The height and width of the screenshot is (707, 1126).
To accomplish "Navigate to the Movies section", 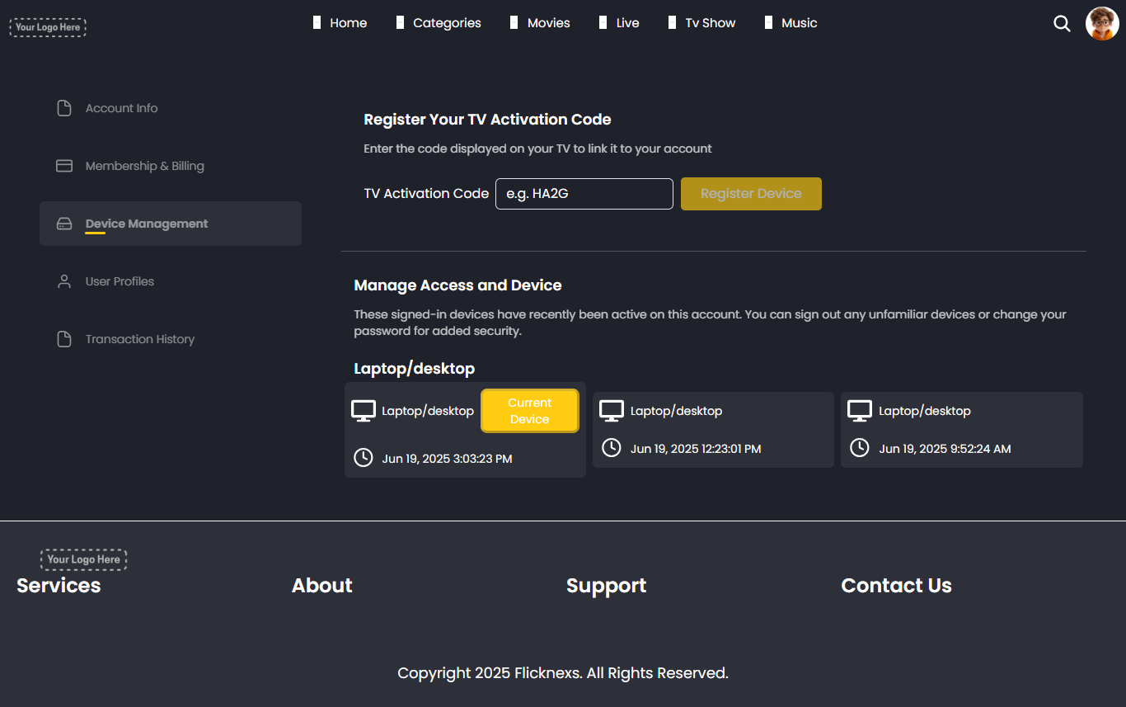I will 548,23.
